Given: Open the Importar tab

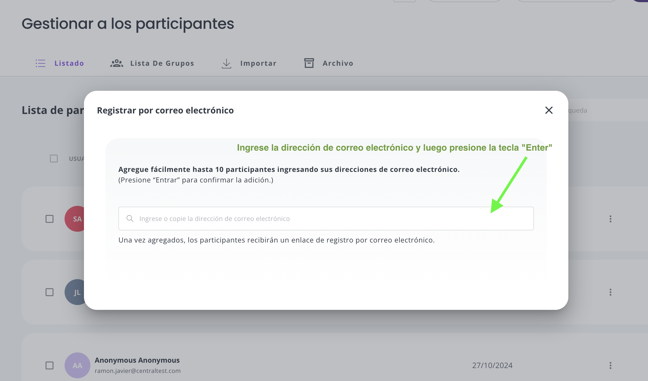Looking at the screenshot, I should tap(249, 63).
